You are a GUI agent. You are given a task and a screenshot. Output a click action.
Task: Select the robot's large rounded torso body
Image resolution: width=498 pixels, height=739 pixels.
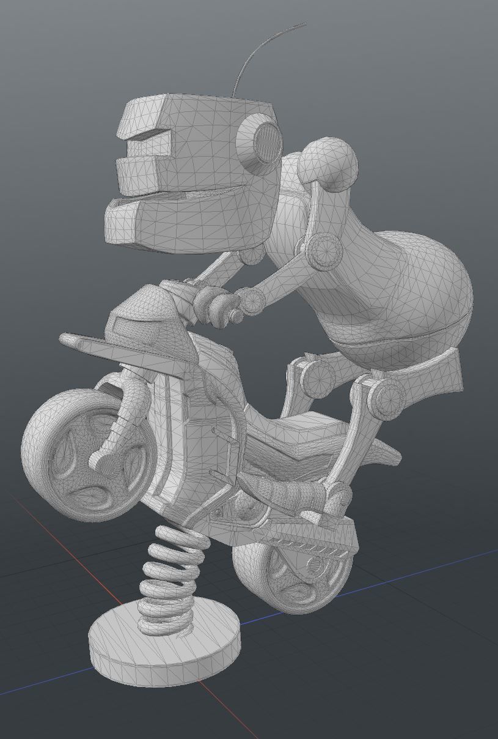[397, 300]
